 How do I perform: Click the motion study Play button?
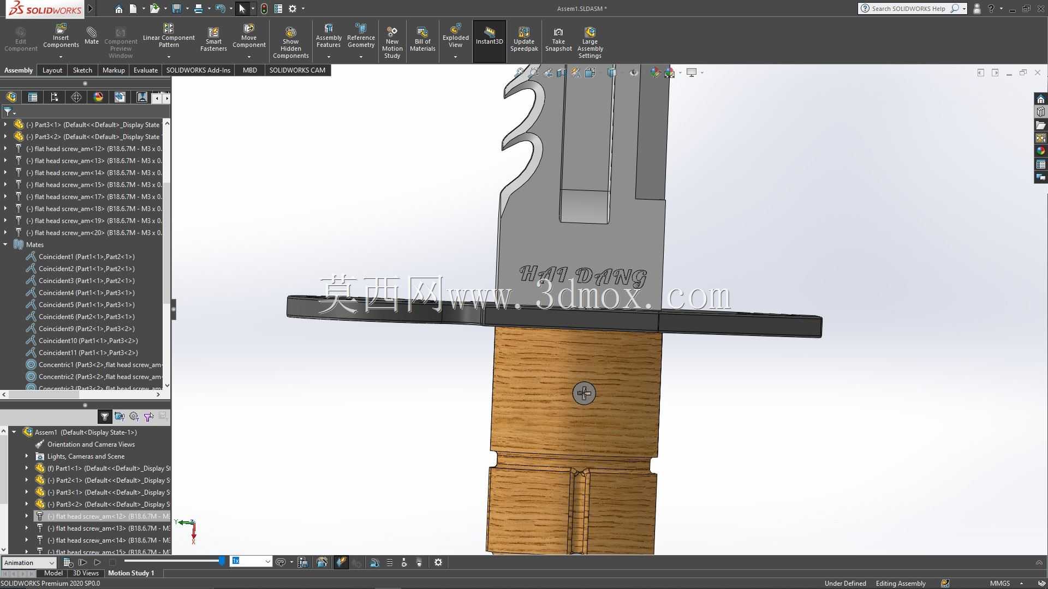[x=98, y=562]
